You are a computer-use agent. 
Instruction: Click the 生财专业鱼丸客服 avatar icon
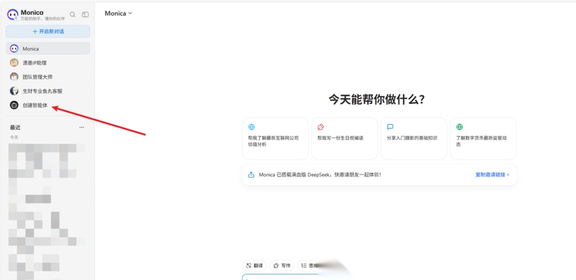click(x=14, y=91)
